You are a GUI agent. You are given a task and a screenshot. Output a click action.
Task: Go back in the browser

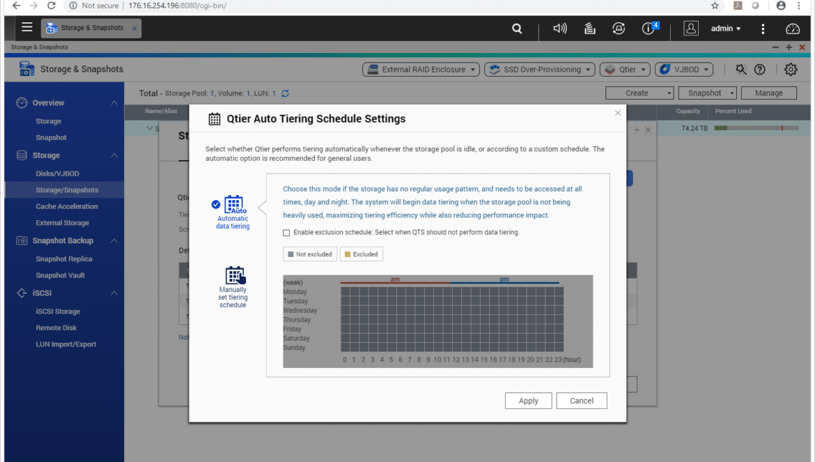tap(16, 6)
